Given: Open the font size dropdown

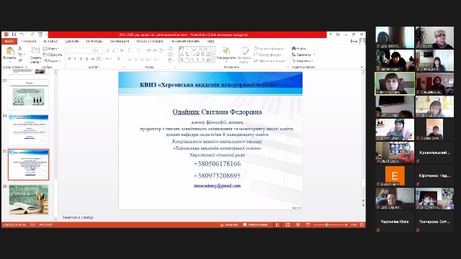Looking at the screenshot, I should [102, 51].
